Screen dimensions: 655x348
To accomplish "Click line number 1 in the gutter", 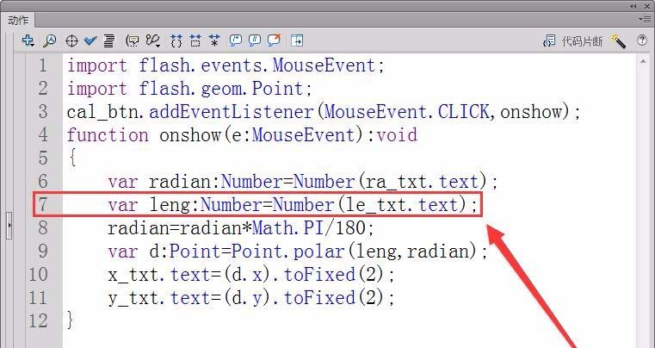I will click(43, 65).
